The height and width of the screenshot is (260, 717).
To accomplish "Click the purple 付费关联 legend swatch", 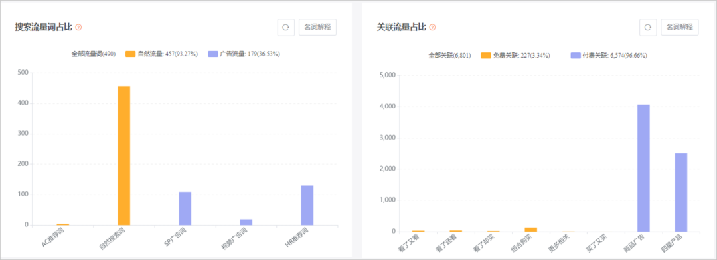I will coord(576,55).
